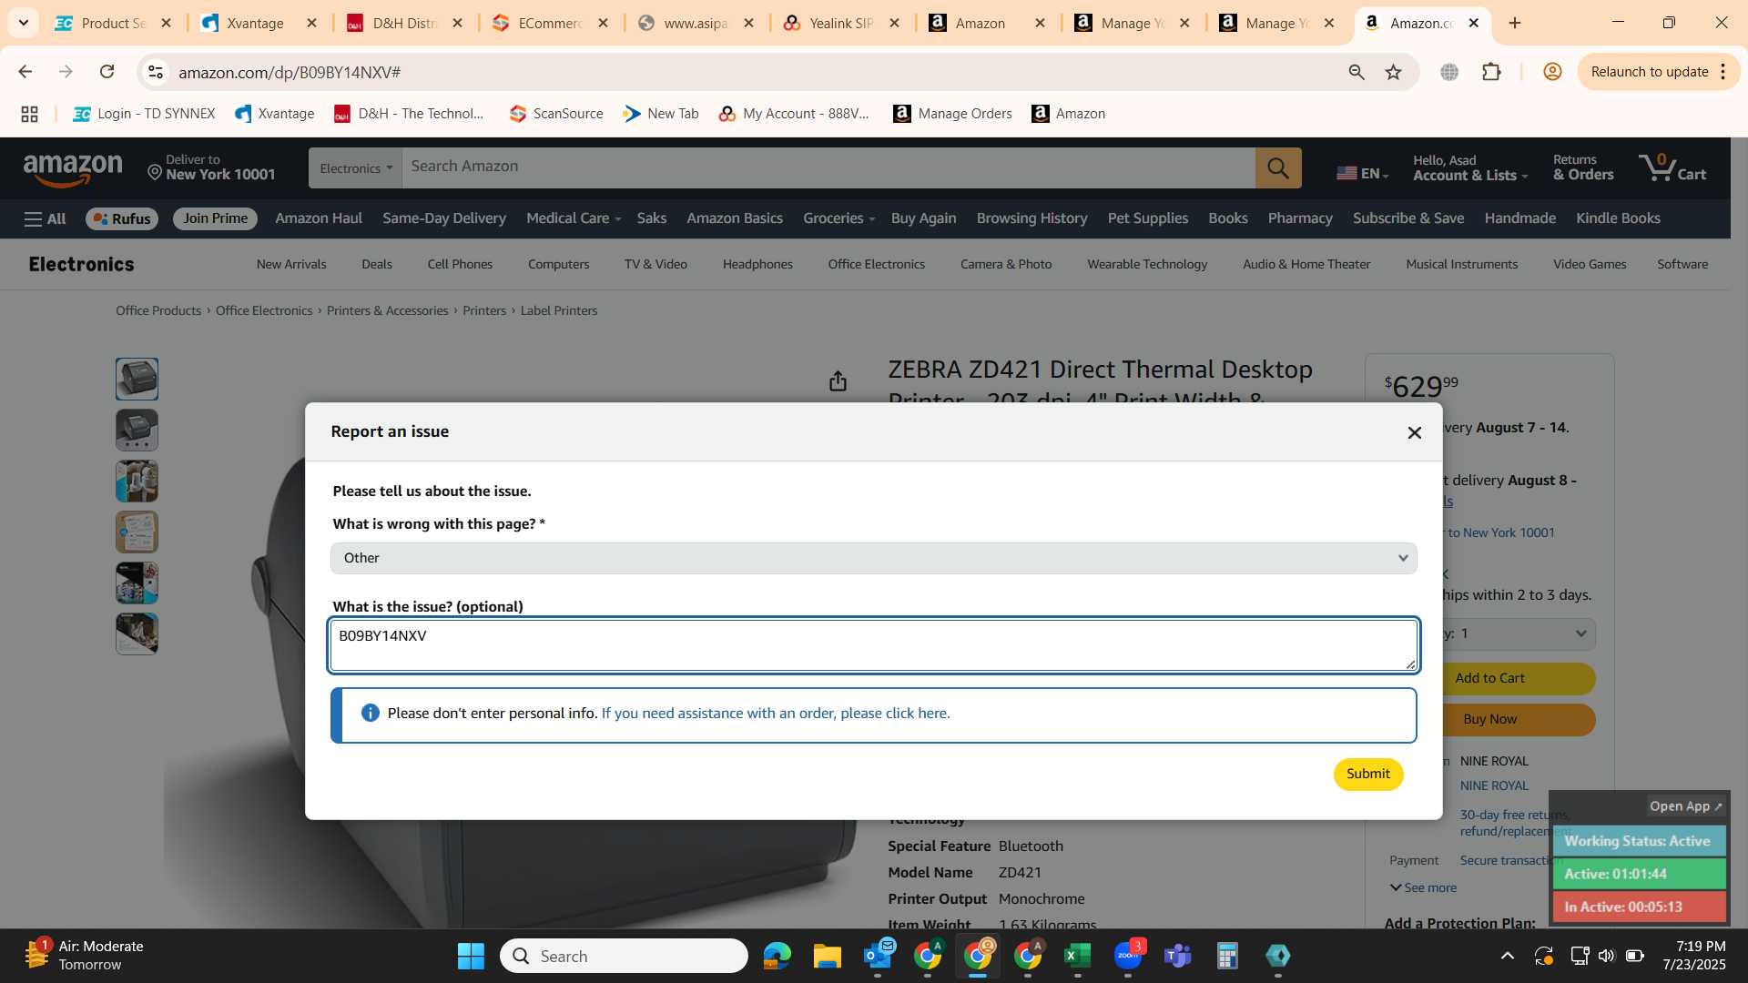Open Same-Day Delivery nav item

tap(444, 218)
